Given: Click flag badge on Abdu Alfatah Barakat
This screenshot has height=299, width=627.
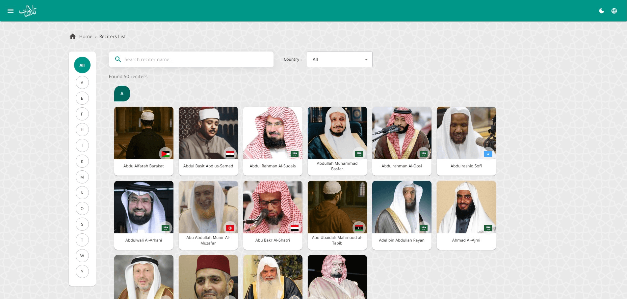Looking at the screenshot, I should [166, 154].
